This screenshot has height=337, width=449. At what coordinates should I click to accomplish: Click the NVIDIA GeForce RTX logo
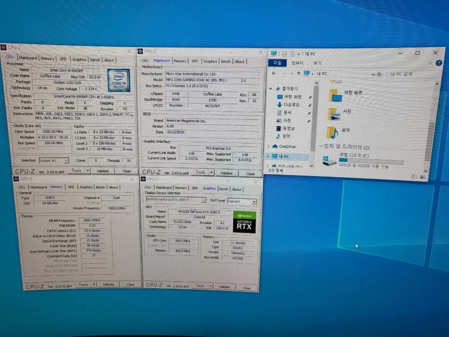pyautogui.click(x=245, y=222)
